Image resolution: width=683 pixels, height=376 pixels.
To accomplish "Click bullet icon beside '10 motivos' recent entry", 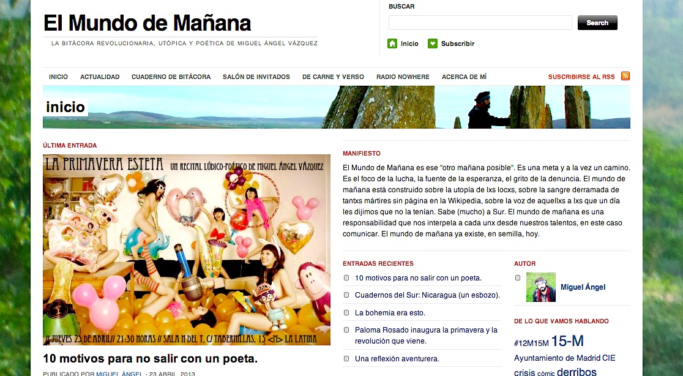I will click(x=347, y=277).
